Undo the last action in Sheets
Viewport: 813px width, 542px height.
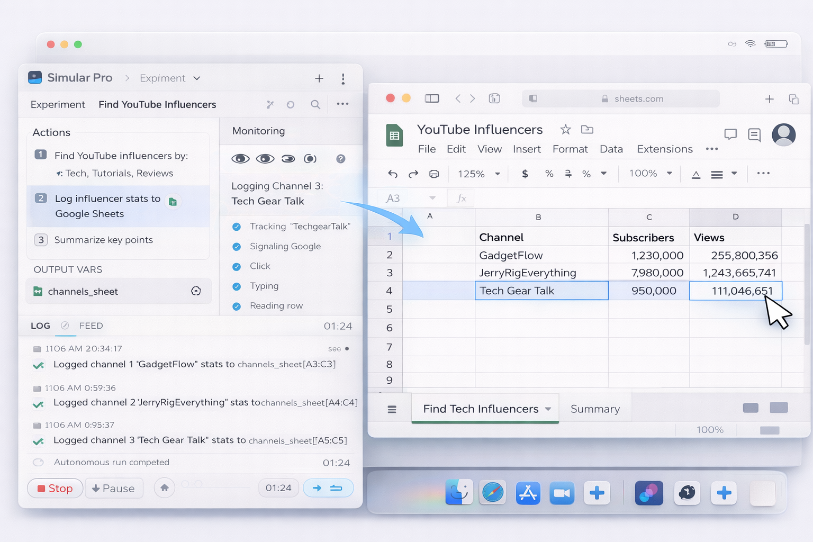(393, 174)
